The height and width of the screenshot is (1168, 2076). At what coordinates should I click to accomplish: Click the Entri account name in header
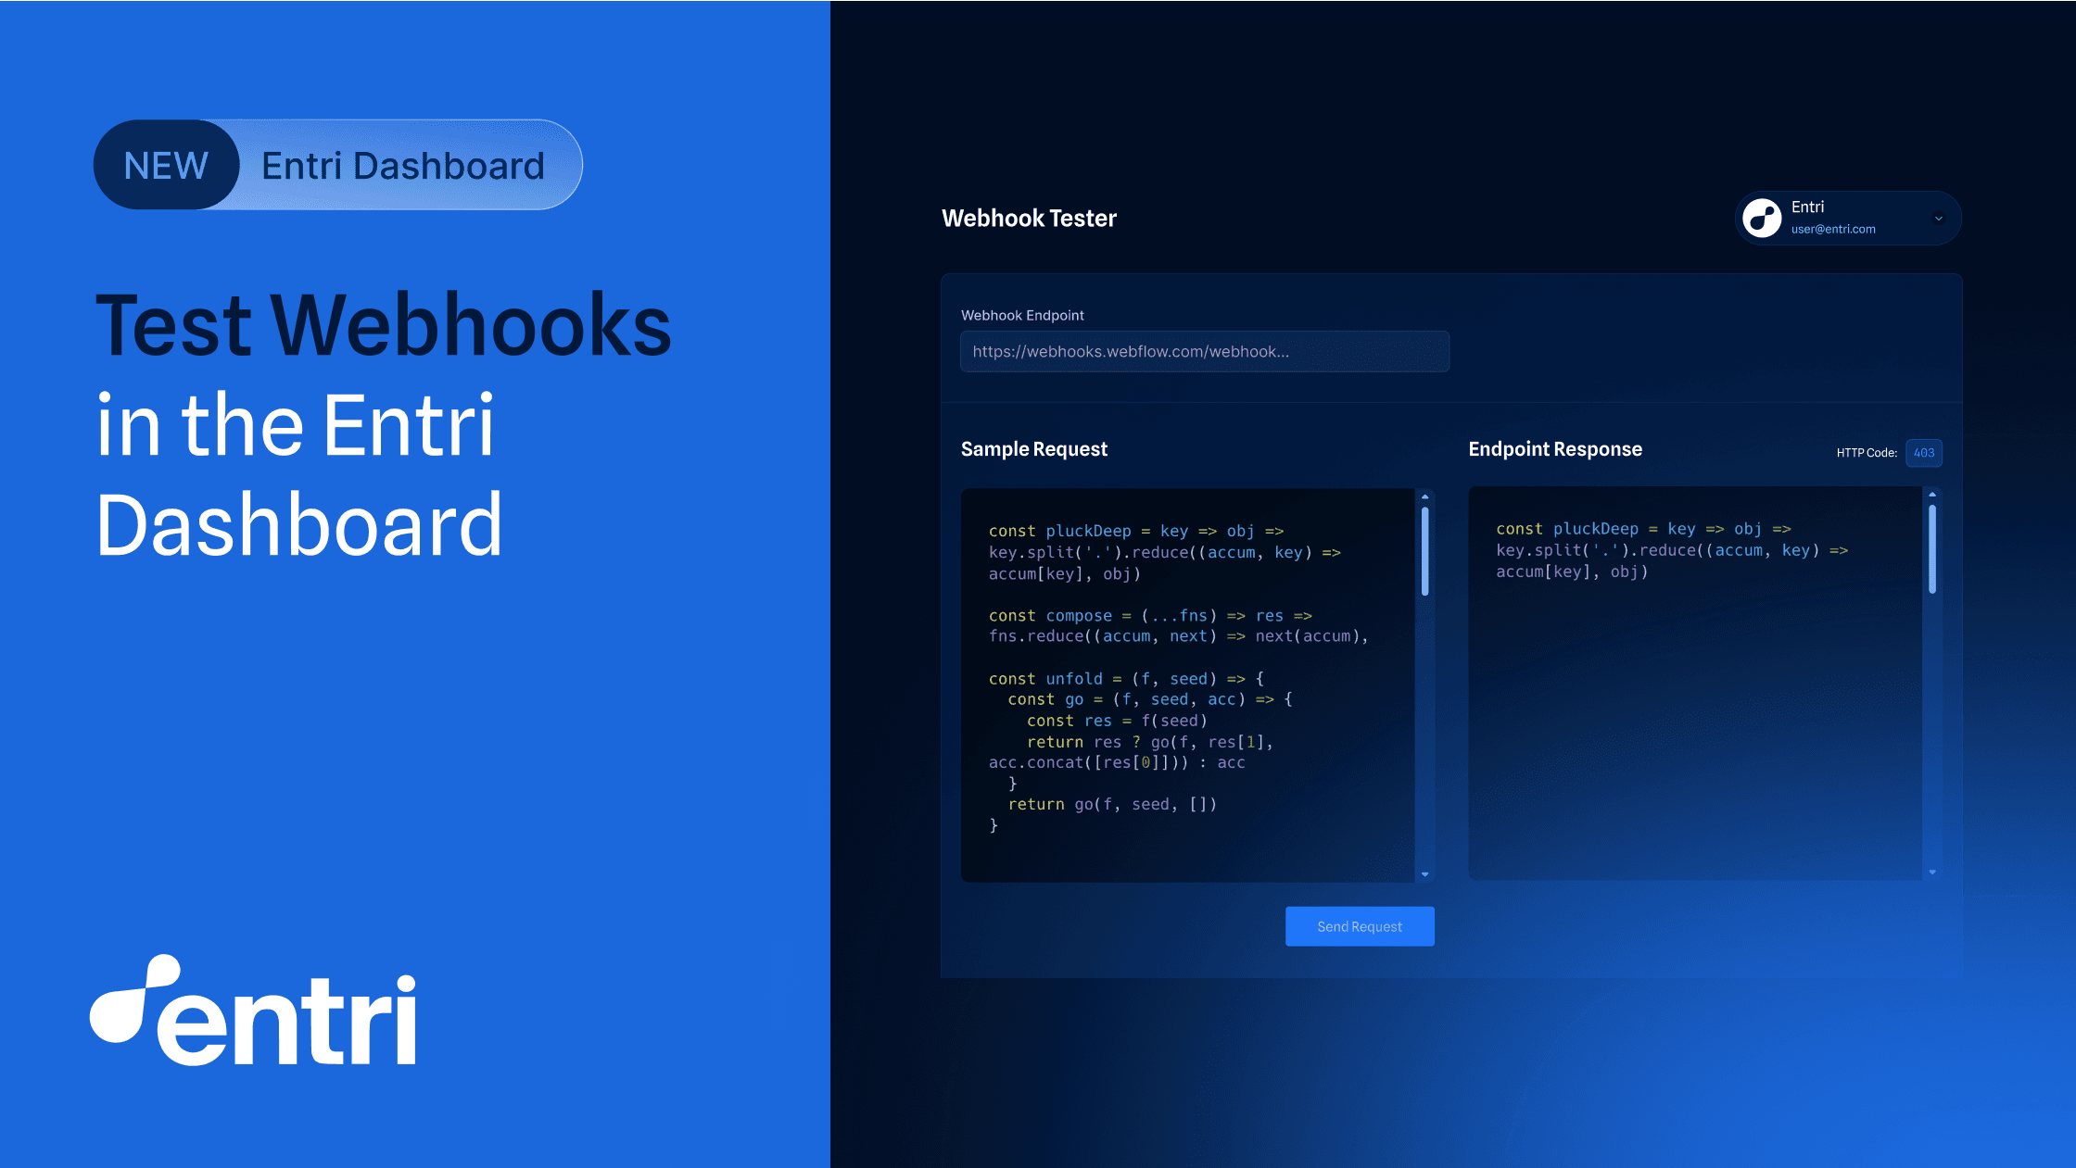point(1807,207)
